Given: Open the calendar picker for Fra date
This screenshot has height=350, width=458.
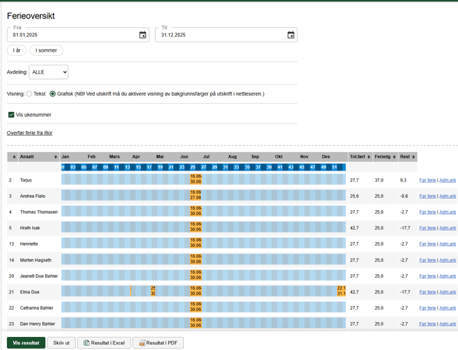Looking at the screenshot, I should click(142, 35).
